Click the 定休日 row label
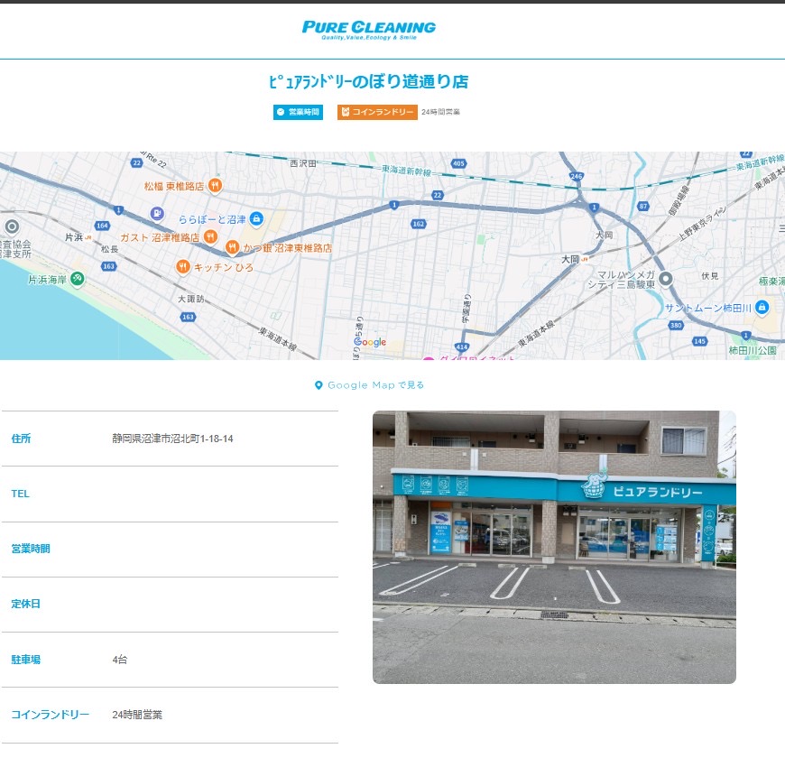This screenshot has height=767, width=785. [x=25, y=604]
